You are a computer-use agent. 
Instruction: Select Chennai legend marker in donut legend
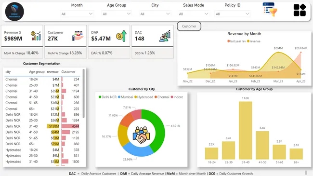tap(156, 97)
